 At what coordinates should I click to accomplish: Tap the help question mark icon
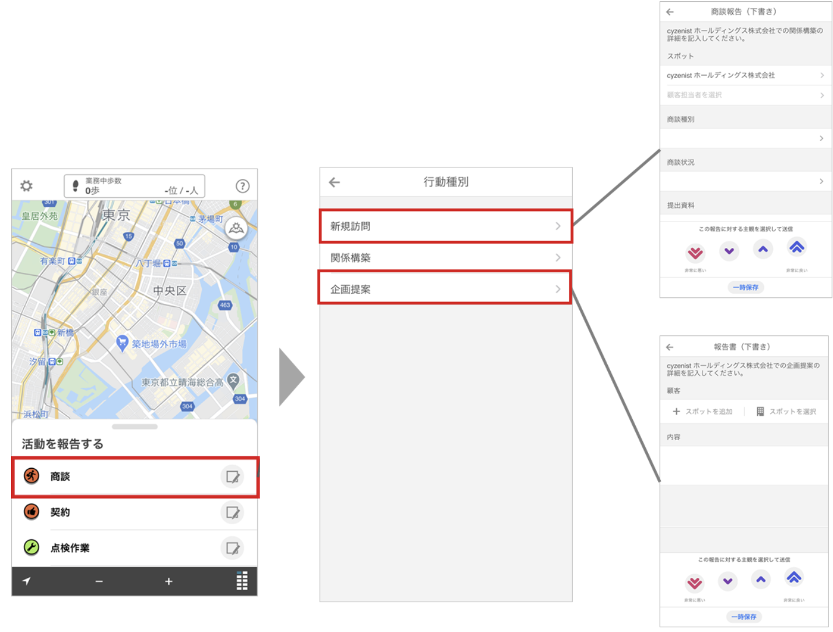tap(242, 186)
